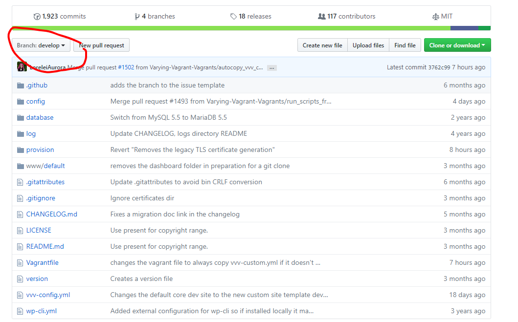
Task: Open 'Ignore certificates dir' commit message
Action: point(142,198)
